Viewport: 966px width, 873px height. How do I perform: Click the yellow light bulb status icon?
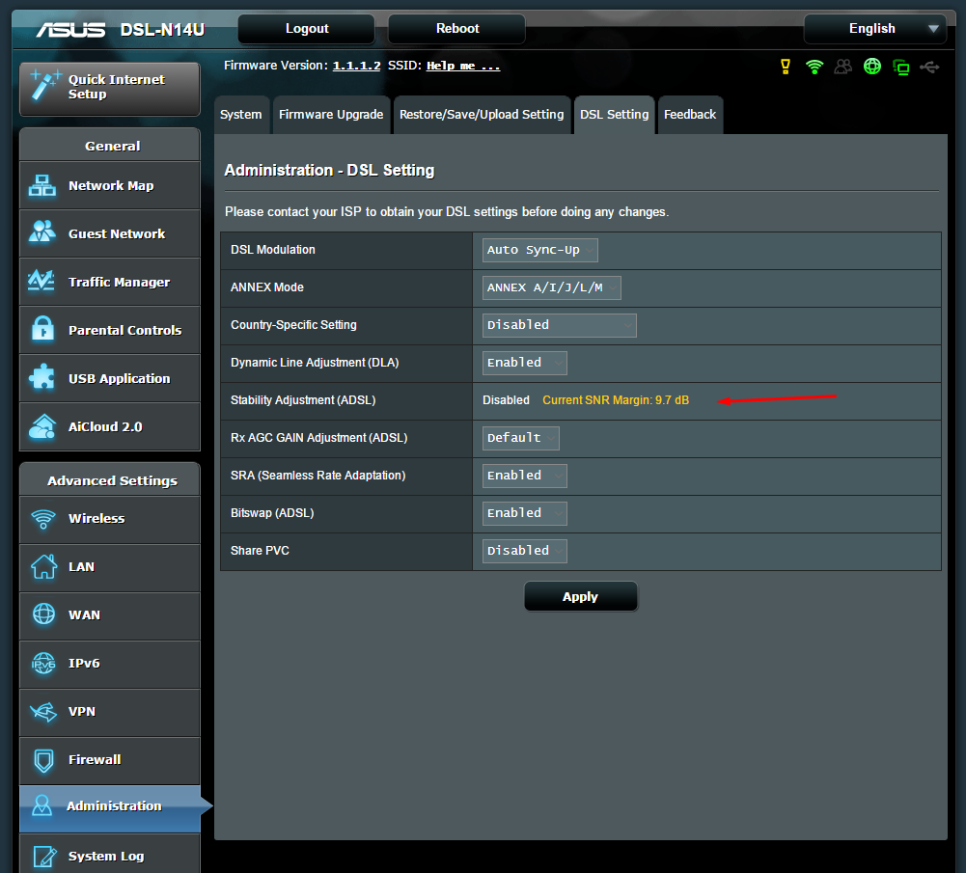[786, 67]
